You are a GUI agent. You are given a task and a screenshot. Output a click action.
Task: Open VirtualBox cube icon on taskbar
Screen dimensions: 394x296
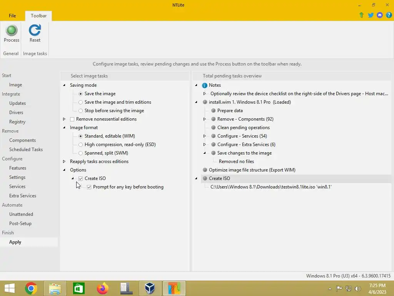[150, 288]
